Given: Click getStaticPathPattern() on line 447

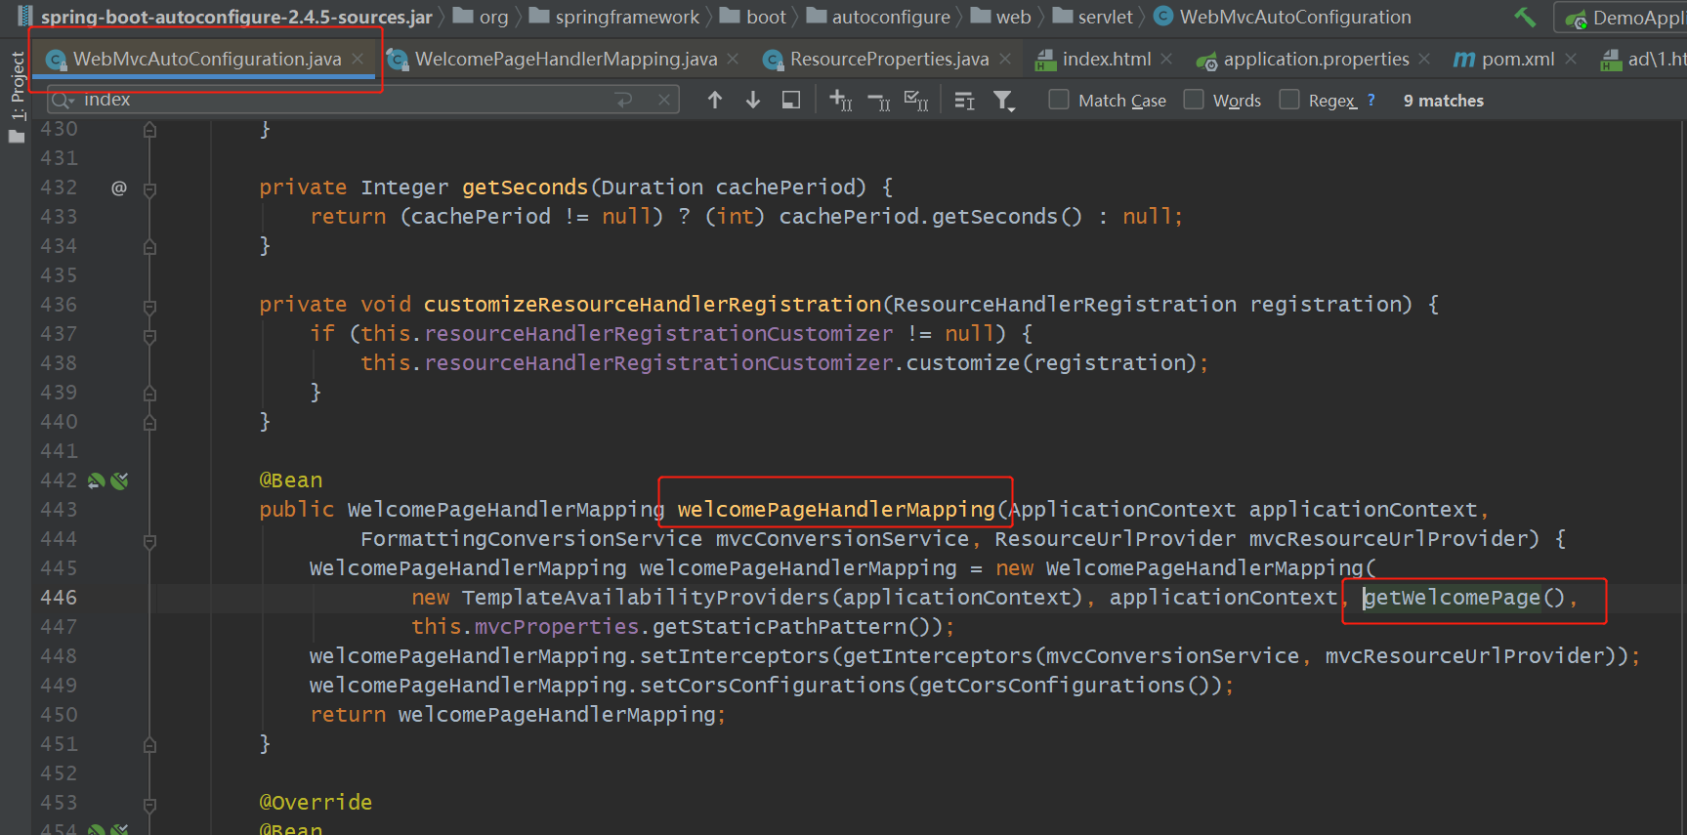Looking at the screenshot, I should (791, 627).
